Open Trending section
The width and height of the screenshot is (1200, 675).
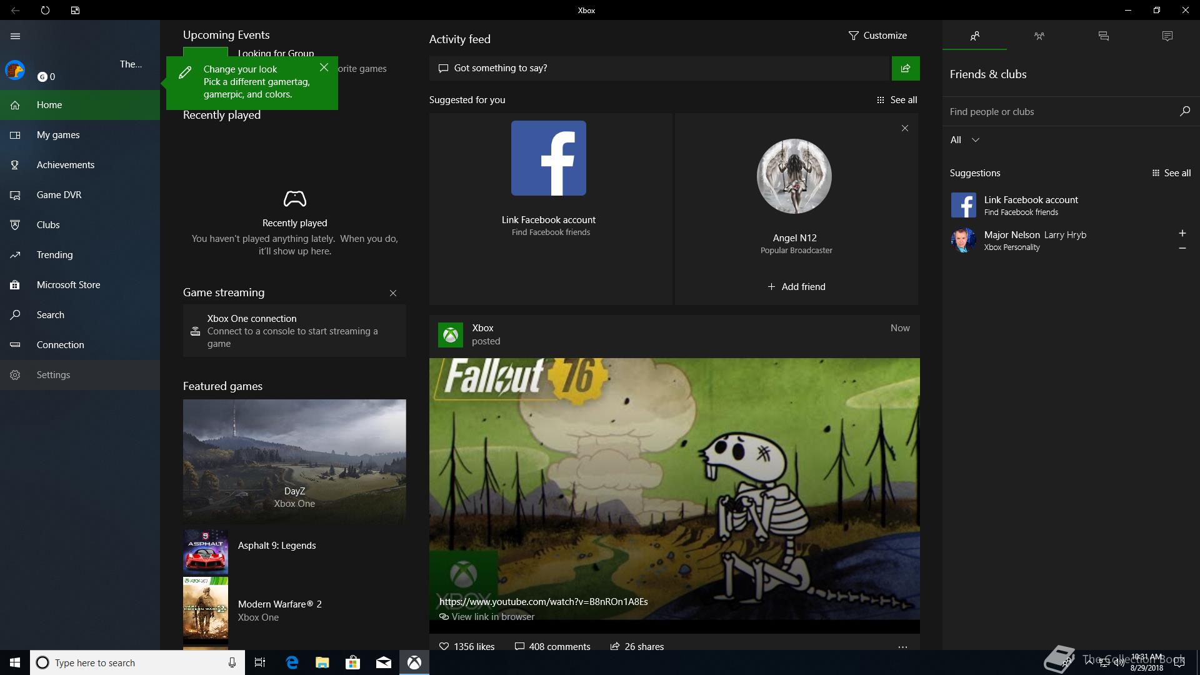[x=80, y=255]
